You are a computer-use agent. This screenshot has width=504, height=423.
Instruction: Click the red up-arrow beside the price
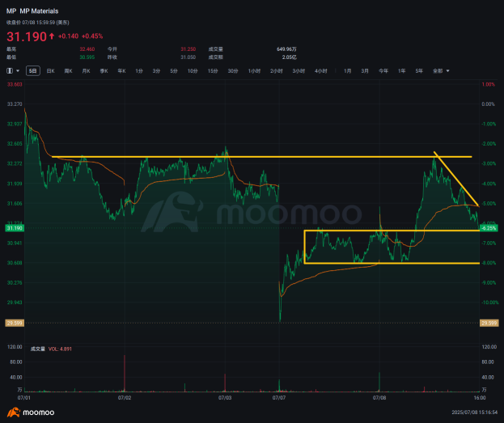pos(52,36)
